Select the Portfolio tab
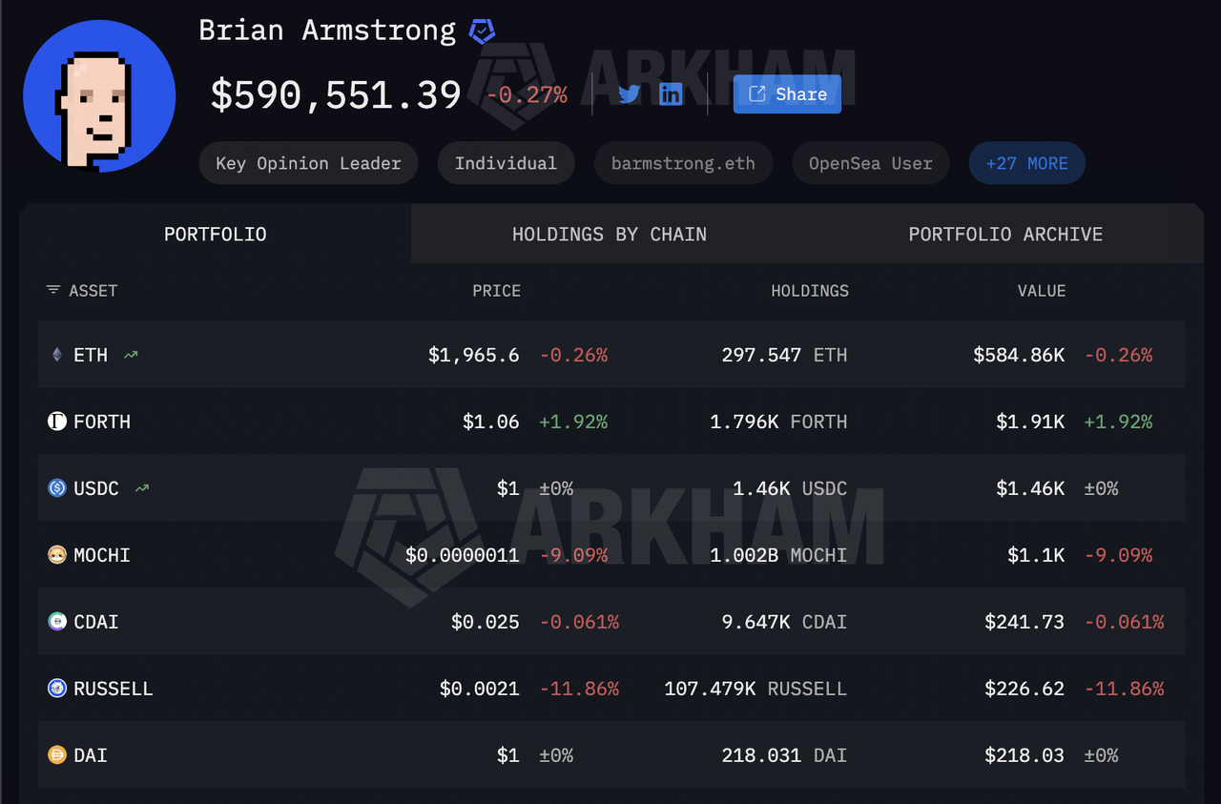Viewport: 1221px width, 804px height. coord(215,235)
